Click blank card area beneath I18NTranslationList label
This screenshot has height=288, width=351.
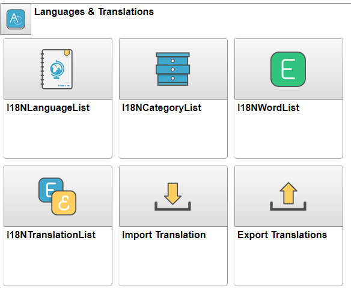[58, 263]
